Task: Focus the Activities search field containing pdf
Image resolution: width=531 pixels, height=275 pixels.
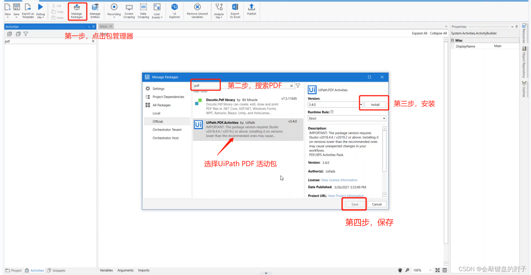Action: pos(47,41)
